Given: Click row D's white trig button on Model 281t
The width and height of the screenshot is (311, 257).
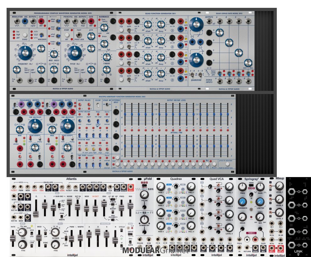Looking at the screenshot, I should pos(121,80).
